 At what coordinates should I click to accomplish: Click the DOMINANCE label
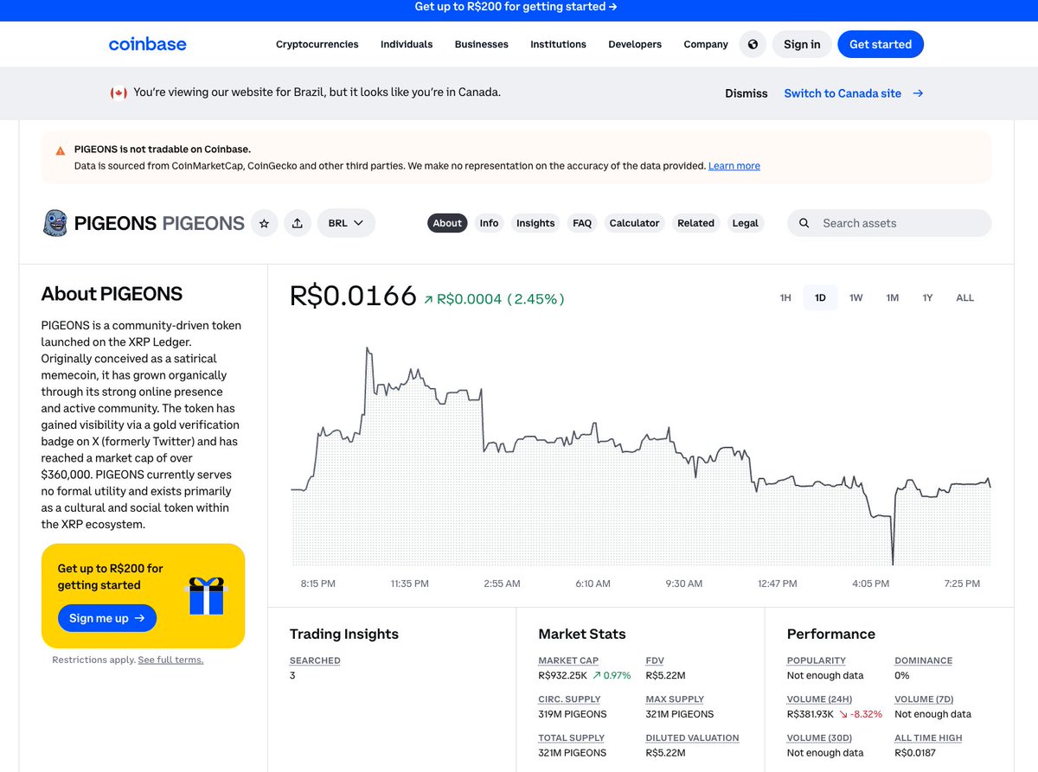pyautogui.click(x=923, y=660)
